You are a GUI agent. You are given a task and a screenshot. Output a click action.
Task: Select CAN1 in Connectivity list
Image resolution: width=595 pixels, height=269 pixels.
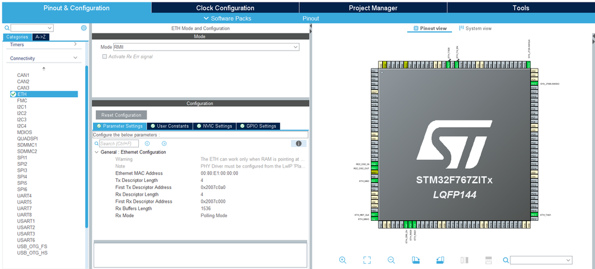(23, 75)
